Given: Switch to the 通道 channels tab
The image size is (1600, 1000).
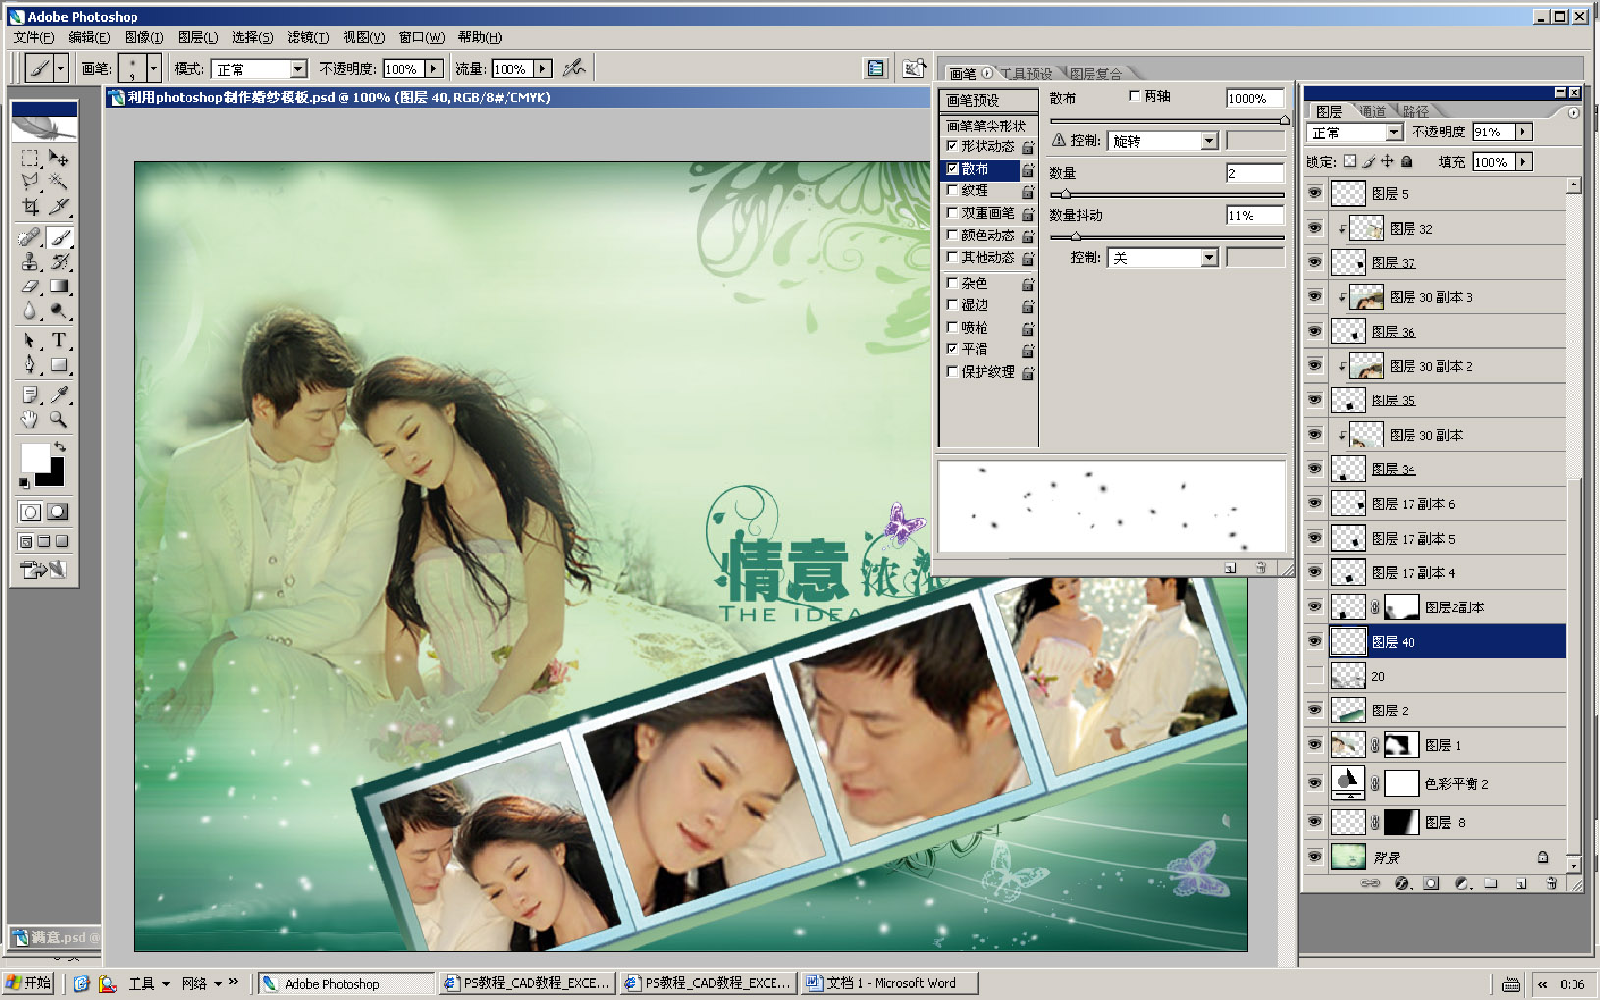Looking at the screenshot, I should (1372, 111).
